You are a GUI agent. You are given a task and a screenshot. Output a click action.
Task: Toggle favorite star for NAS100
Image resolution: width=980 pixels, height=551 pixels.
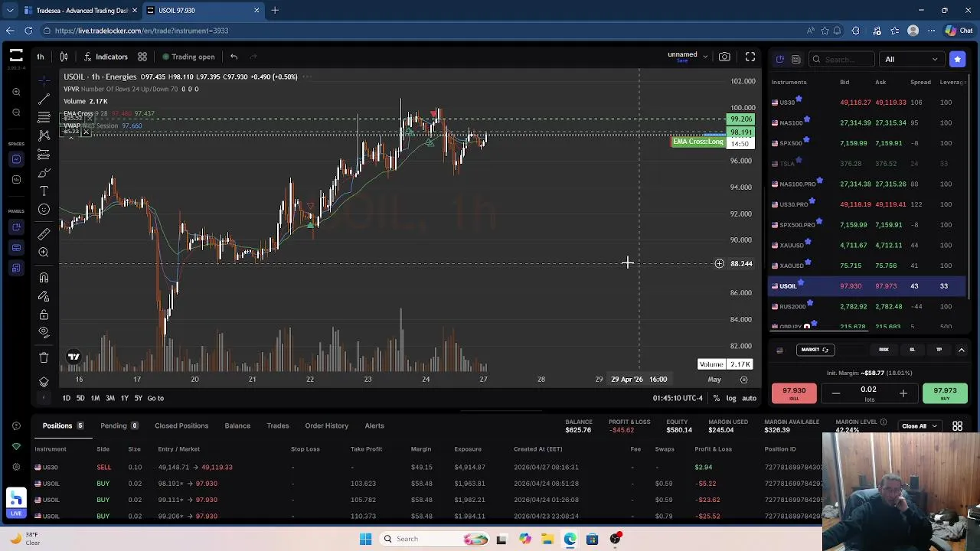point(807,119)
